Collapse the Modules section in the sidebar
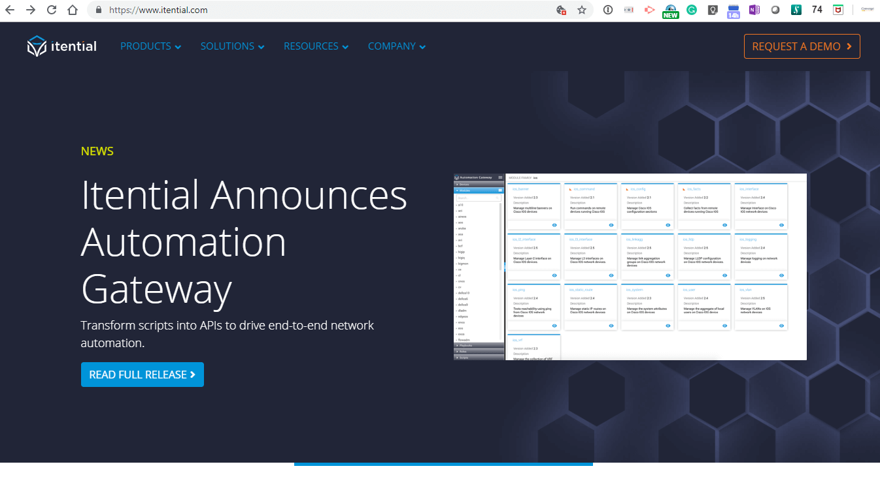The height and width of the screenshot is (477, 880). 458,191
